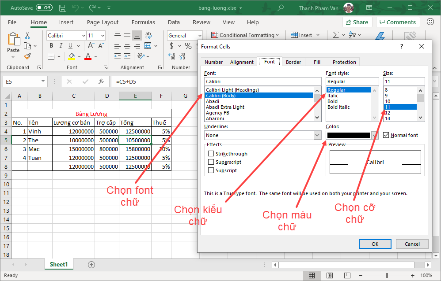Select Agency FB in Font list

pos(217,113)
